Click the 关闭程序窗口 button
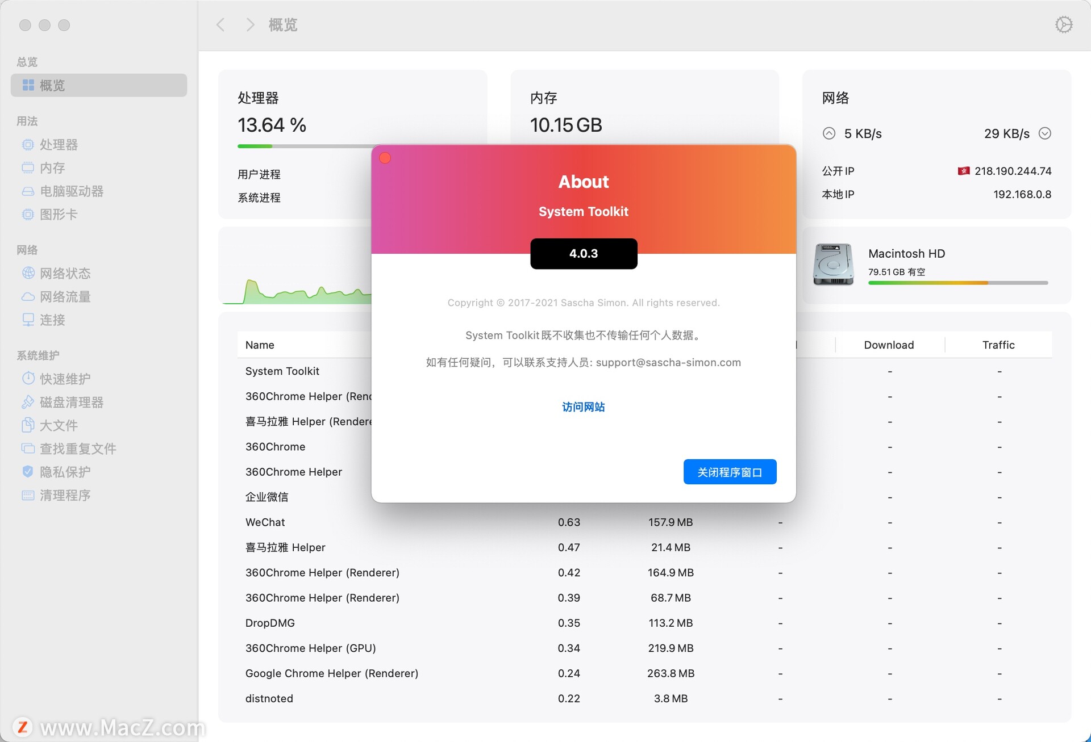The height and width of the screenshot is (742, 1091). [730, 472]
